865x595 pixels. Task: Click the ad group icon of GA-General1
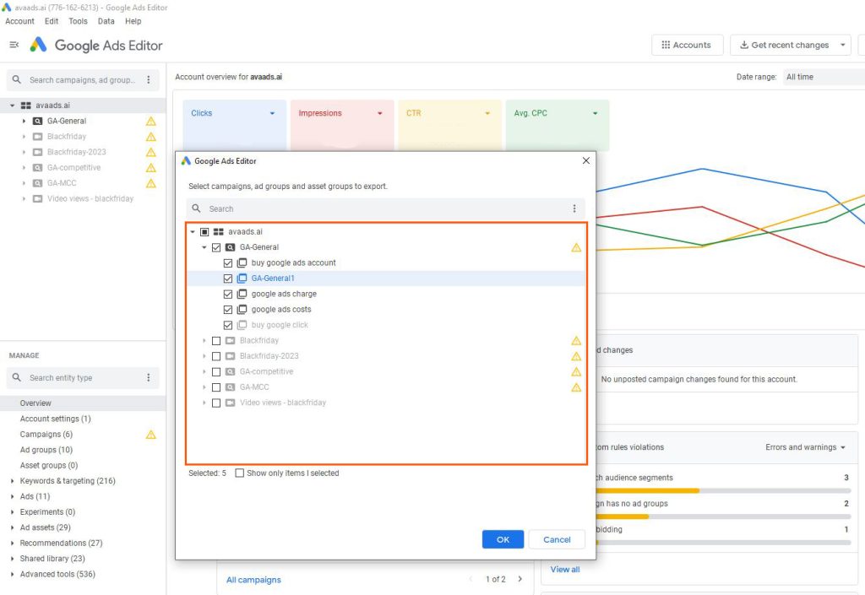242,279
